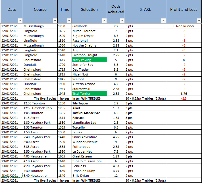This screenshot has width=202, height=183.
Task: Select the Profit and Loss header cell
Action: click(184, 12)
